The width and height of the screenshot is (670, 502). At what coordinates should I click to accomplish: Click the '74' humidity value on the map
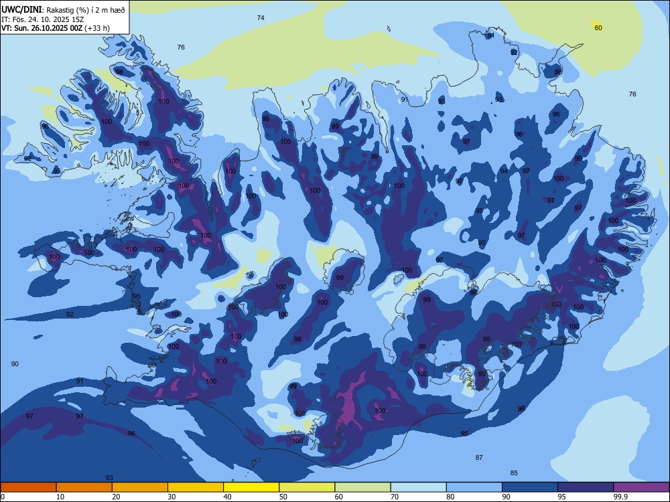[261, 18]
